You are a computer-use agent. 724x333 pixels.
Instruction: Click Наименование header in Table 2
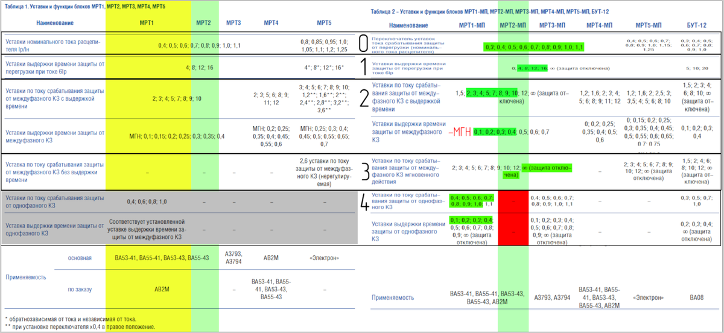409,26
